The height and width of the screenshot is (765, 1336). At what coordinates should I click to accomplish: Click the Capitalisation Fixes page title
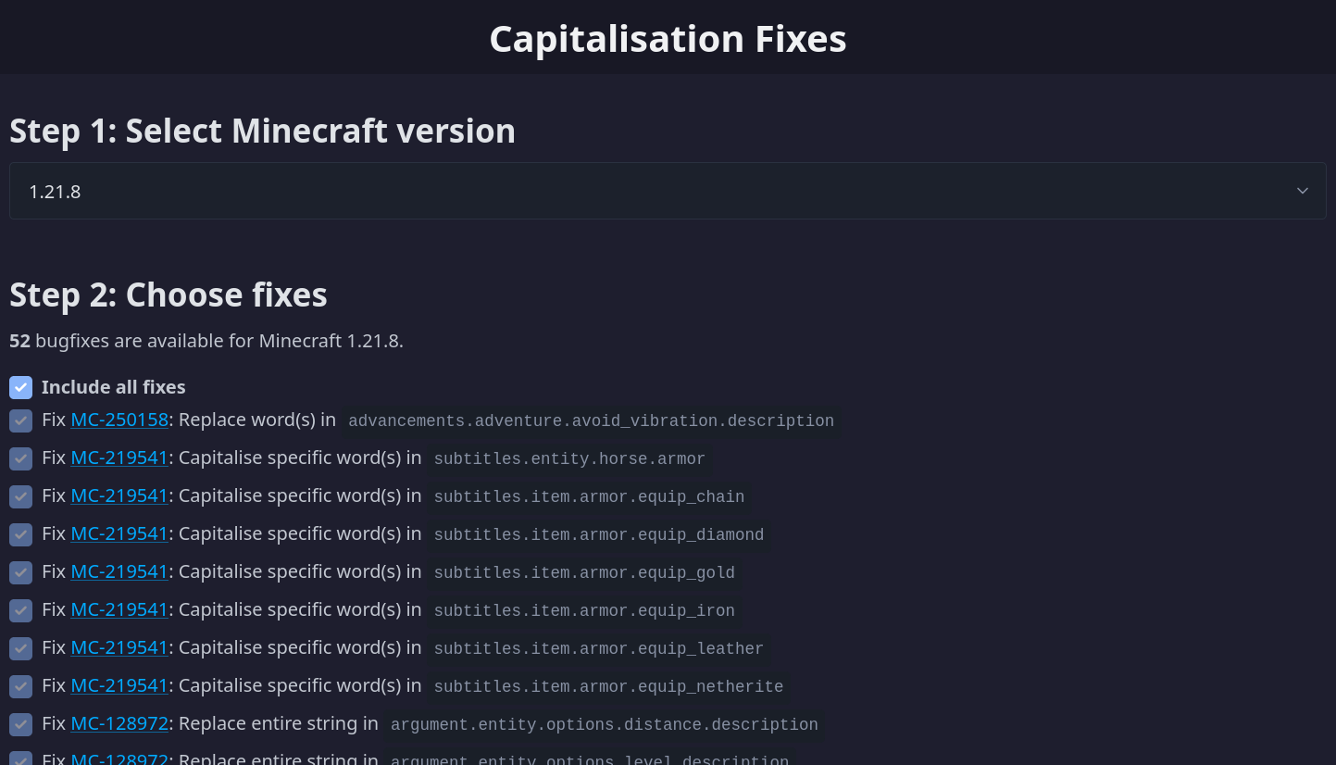pos(668,38)
